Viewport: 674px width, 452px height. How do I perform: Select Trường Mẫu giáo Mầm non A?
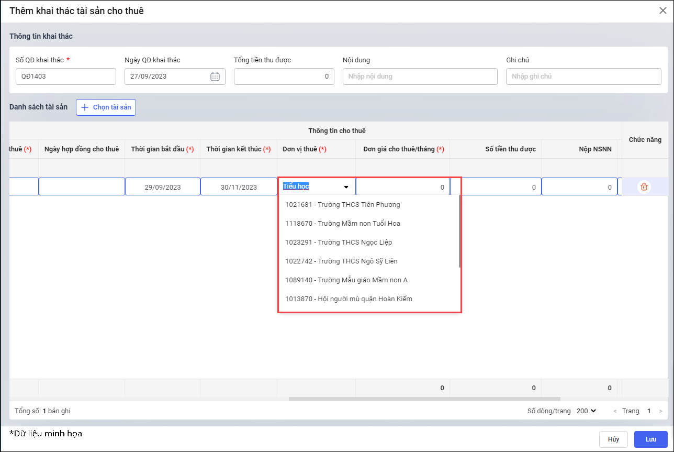coord(346,280)
